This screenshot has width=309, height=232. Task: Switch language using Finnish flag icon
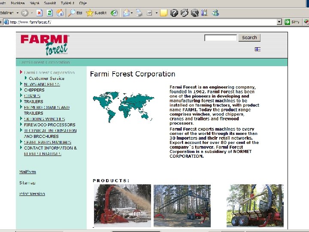[257, 49]
